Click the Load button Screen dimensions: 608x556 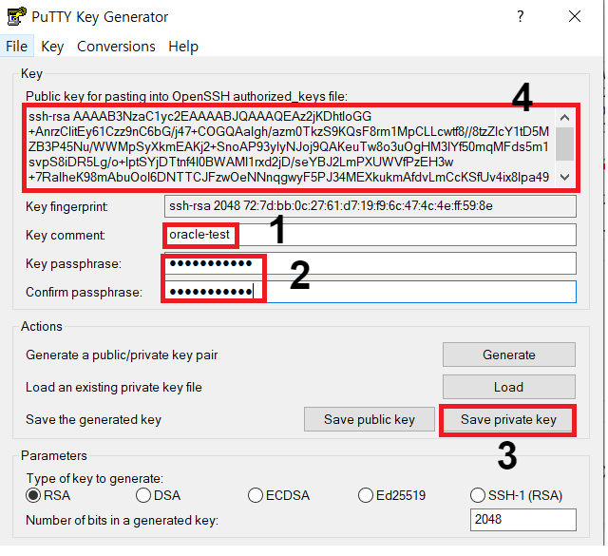coord(509,387)
